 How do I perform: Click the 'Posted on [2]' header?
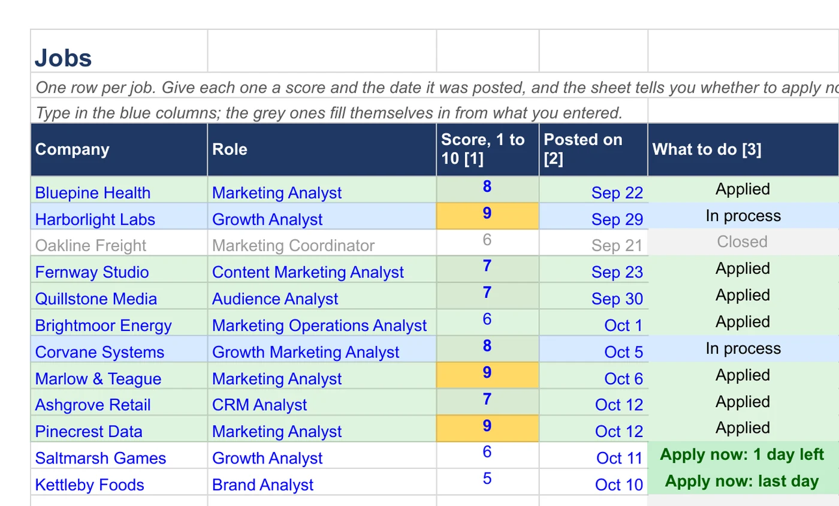click(x=593, y=150)
